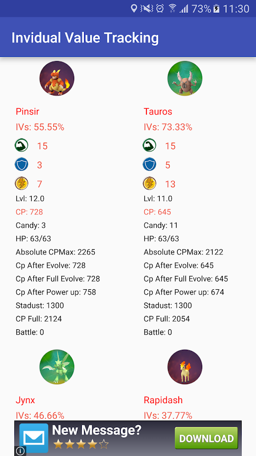This screenshot has height=456, width=256.
Task: Open the Magmar portrait above Pinsir
Action: coord(57,78)
